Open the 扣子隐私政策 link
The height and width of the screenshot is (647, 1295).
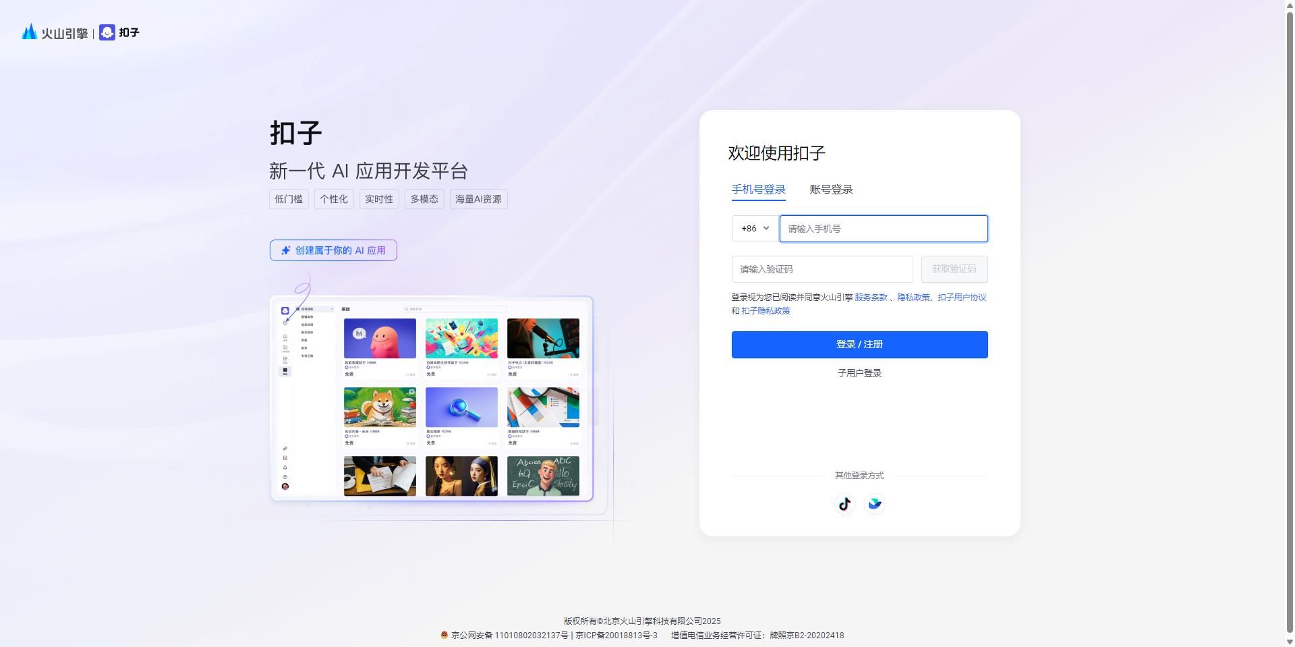pyautogui.click(x=766, y=311)
